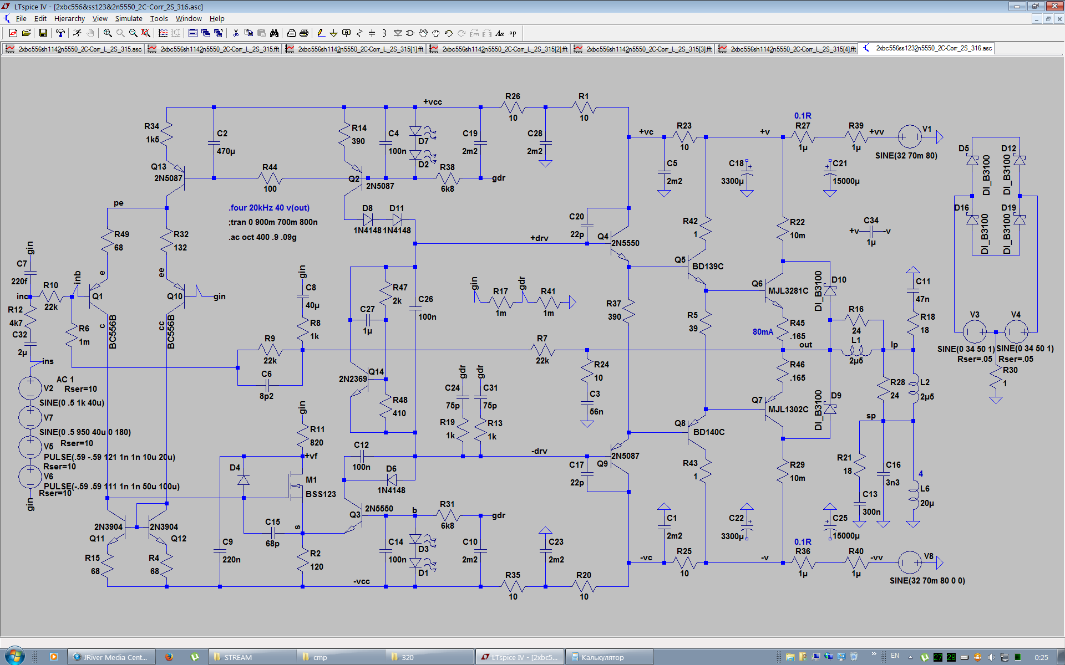Open the Simulate menu
The width and height of the screenshot is (1065, 665).
click(x=129, y=18)
